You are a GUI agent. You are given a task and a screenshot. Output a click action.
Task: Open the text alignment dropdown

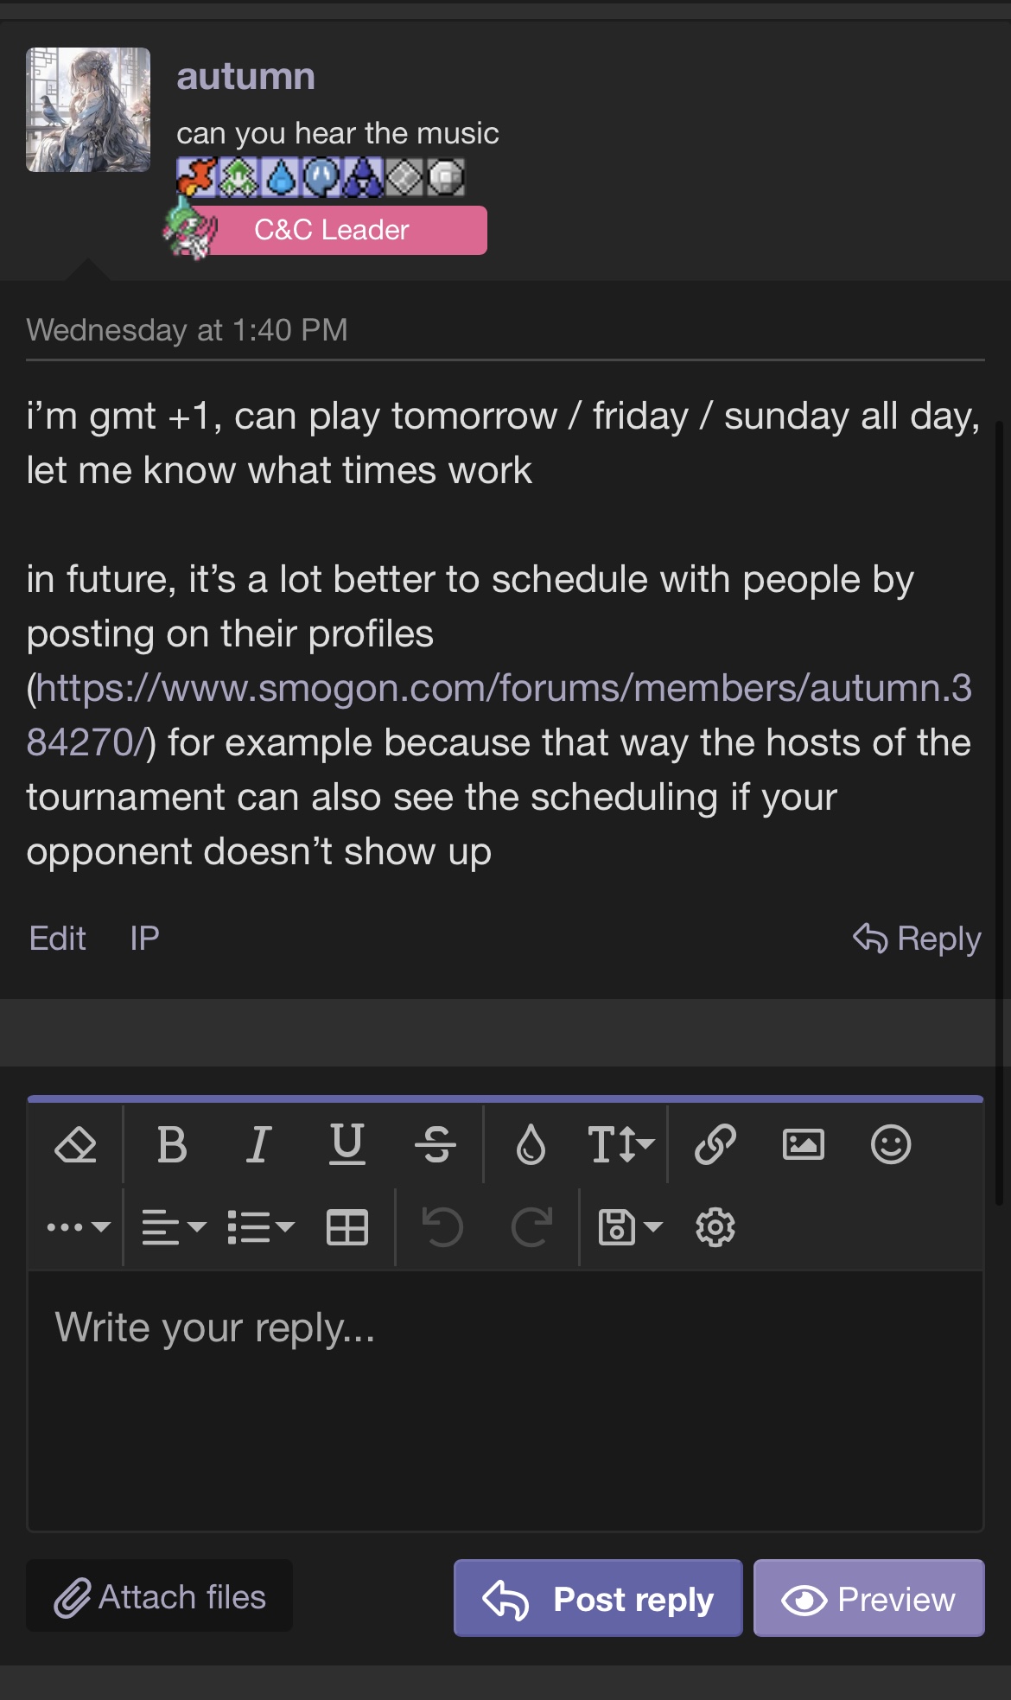(x=173, y=1226)
